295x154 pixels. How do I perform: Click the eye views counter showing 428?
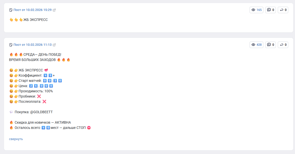[256, 45]
